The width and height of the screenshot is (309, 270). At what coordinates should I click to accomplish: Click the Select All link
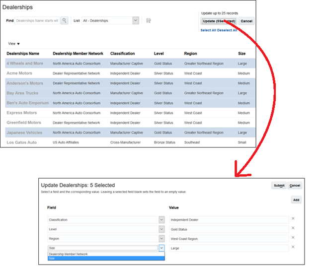pyautogui.click(x=208, y=30)
